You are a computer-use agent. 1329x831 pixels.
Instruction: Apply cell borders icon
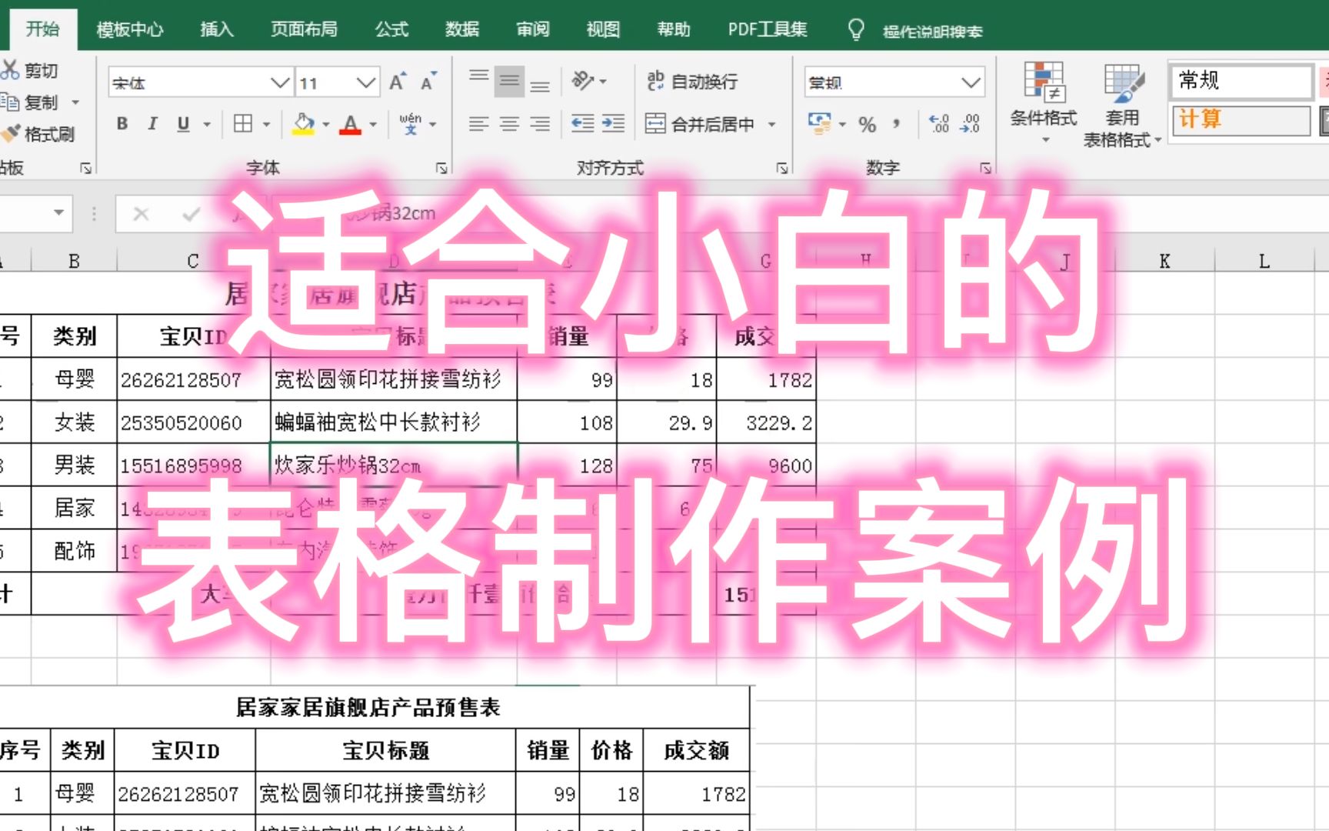243,123
